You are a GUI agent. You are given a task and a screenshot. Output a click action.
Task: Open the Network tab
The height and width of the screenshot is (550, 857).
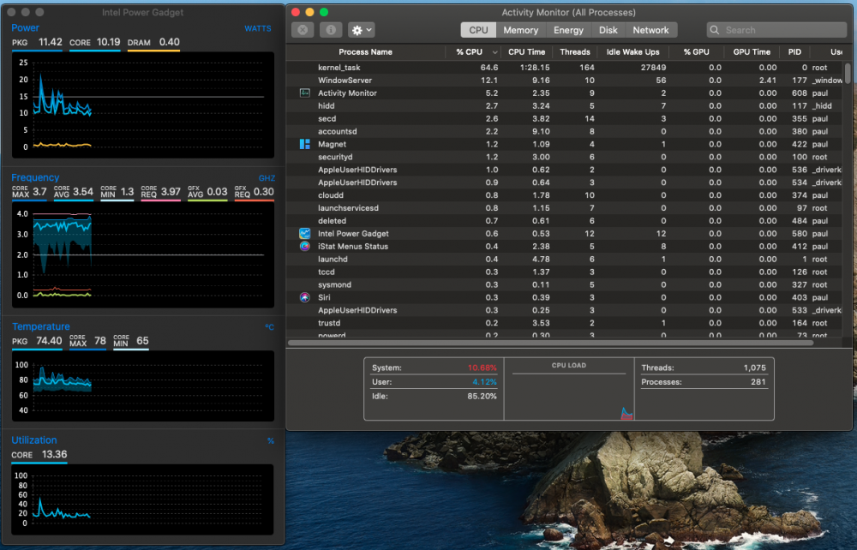click(650, 30)
